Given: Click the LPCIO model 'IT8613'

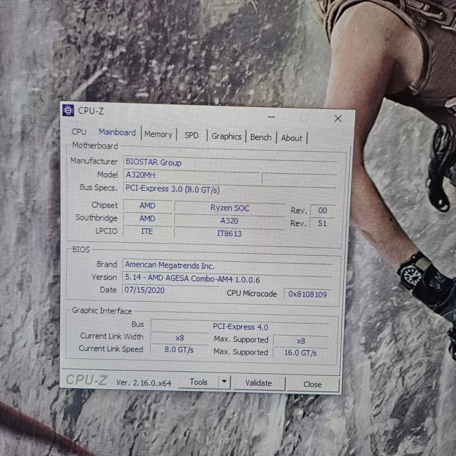Looking at the screenshot, I should click(x=229, y=233).
